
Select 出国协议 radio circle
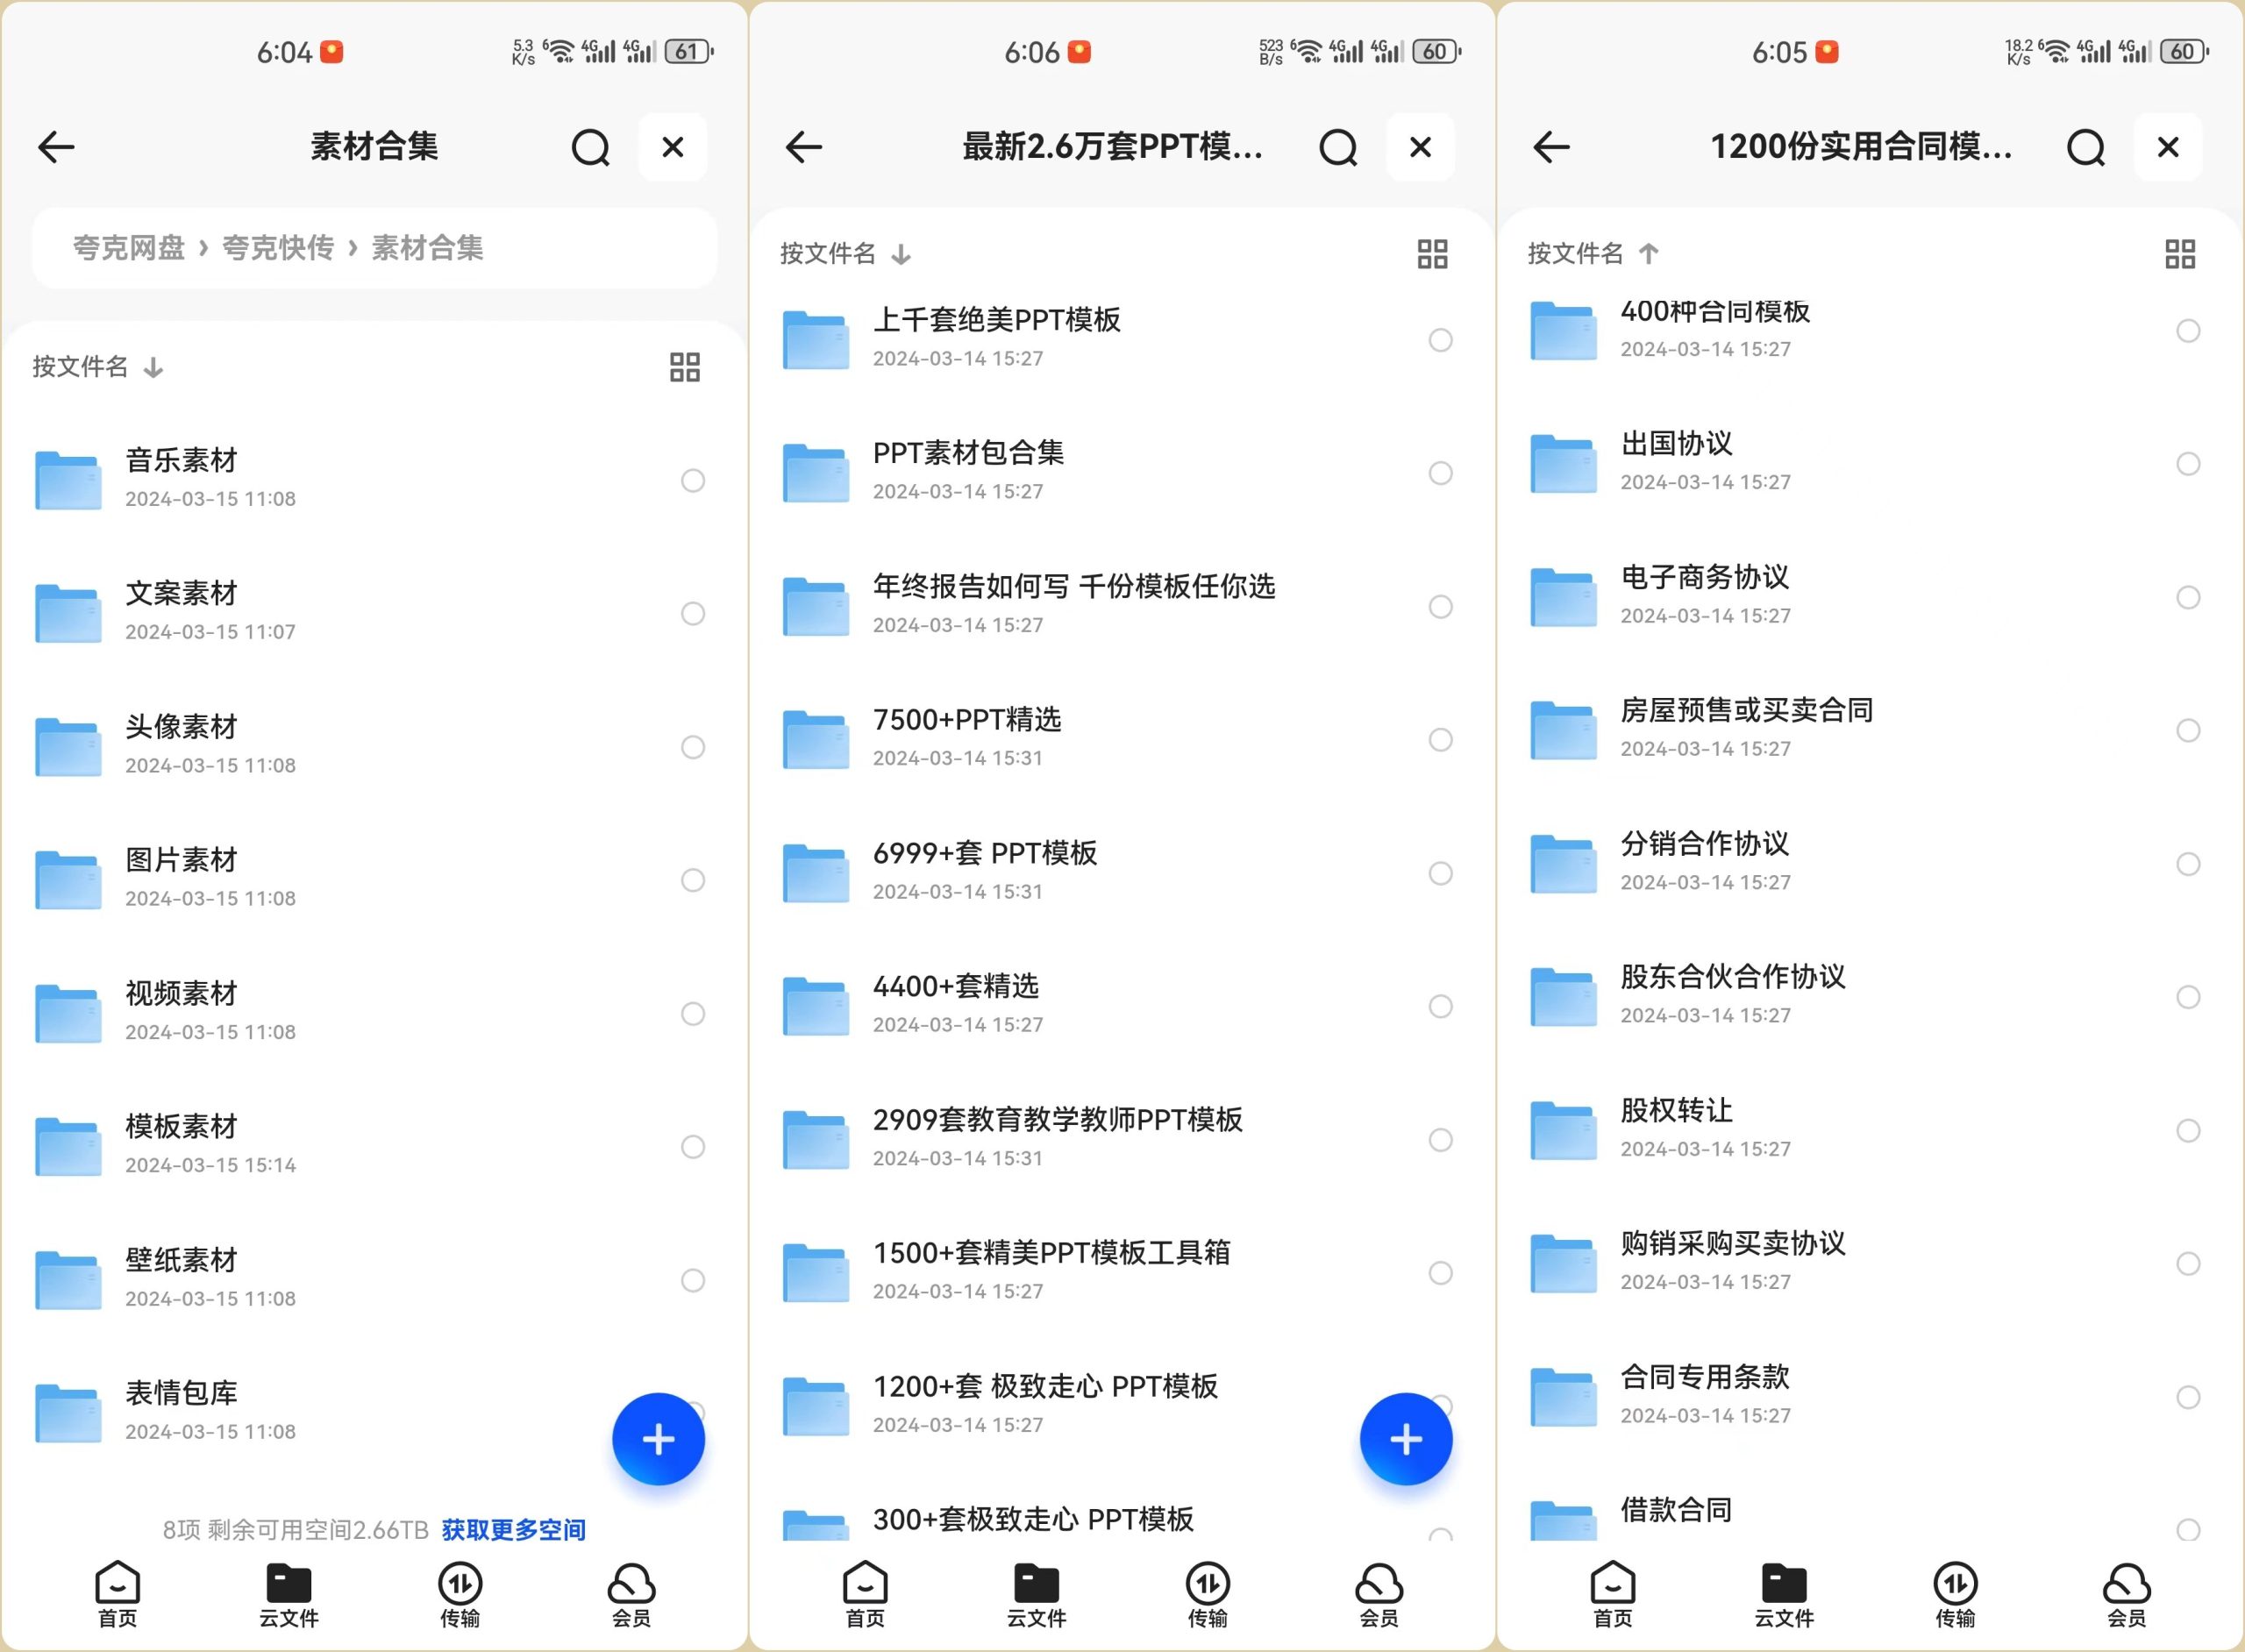coord(2188,464)
